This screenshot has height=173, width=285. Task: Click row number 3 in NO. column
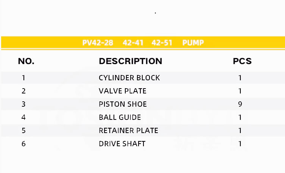23,104
